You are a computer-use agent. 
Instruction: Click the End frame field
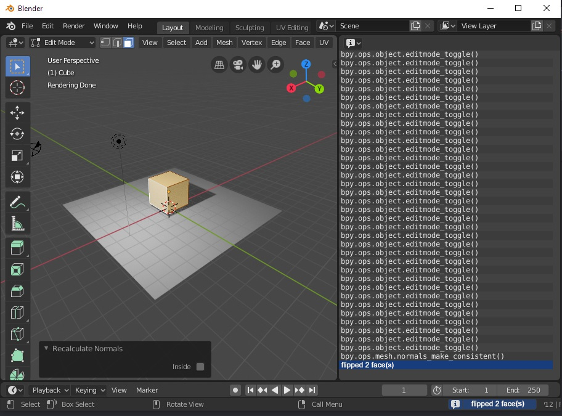[523, 390]
